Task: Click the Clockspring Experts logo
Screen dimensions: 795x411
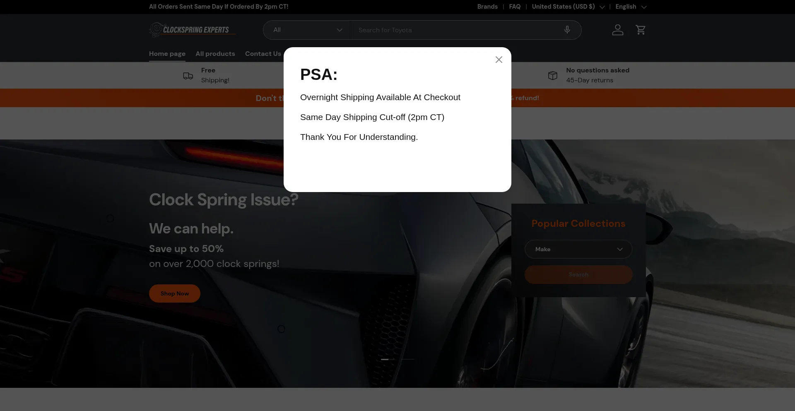Action: 192,30
